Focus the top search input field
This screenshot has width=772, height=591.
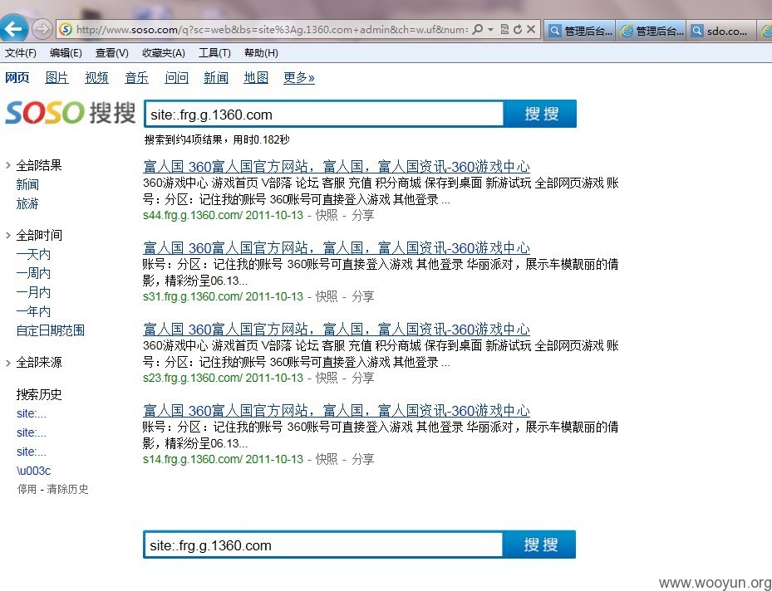click(x=324, y=115)
